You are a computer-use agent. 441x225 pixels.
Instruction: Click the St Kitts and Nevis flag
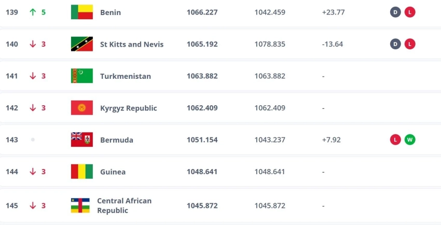[x=81, y=44]
